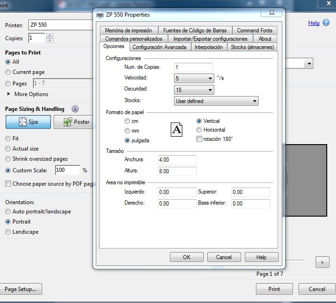This screenshot has width=336, height=303.
Task: Select the Horizontal orientation radio button
Action: tap(199, 130)
